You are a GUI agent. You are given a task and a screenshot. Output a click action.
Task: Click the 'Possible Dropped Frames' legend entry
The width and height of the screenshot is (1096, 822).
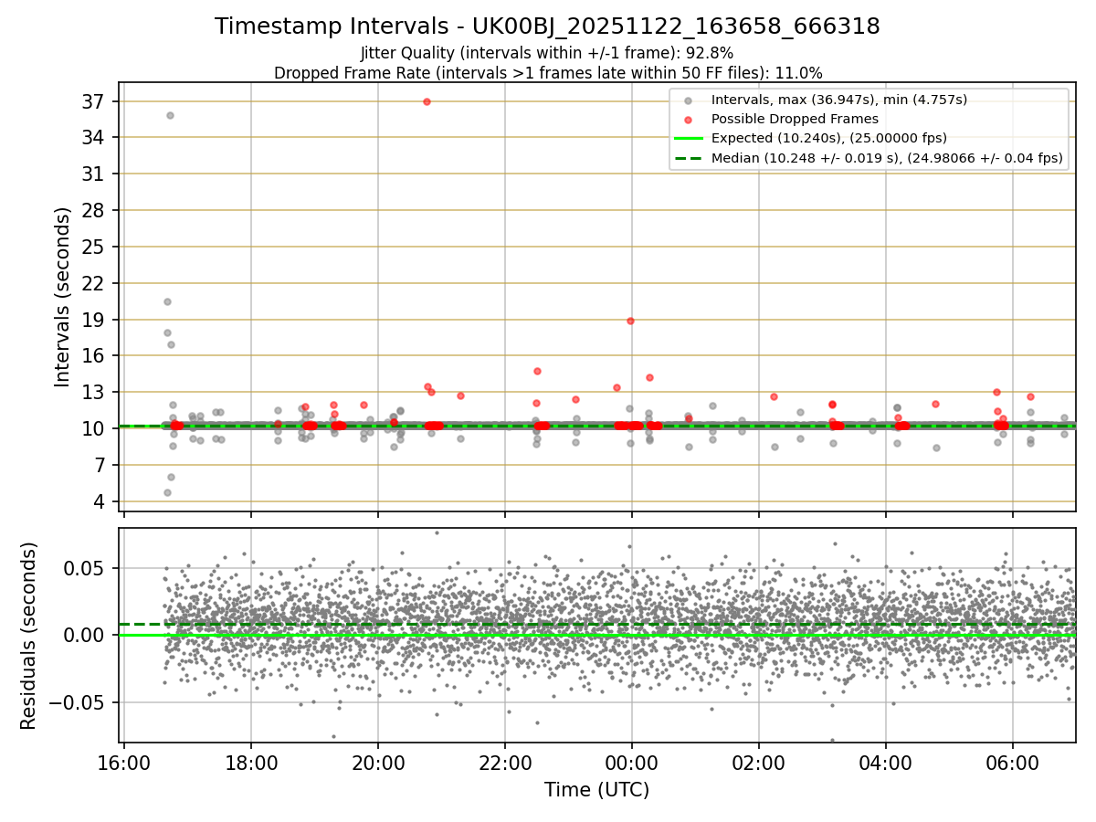point(795,119)
